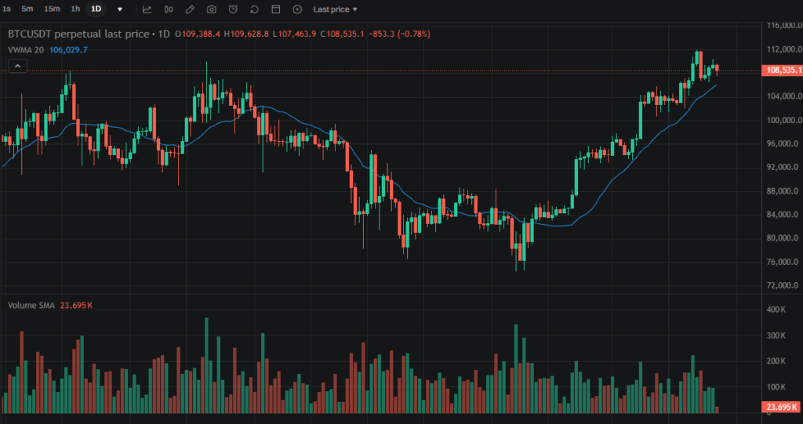
Task: Click the reset chart circular arrow icon
Action: [255, 9]
